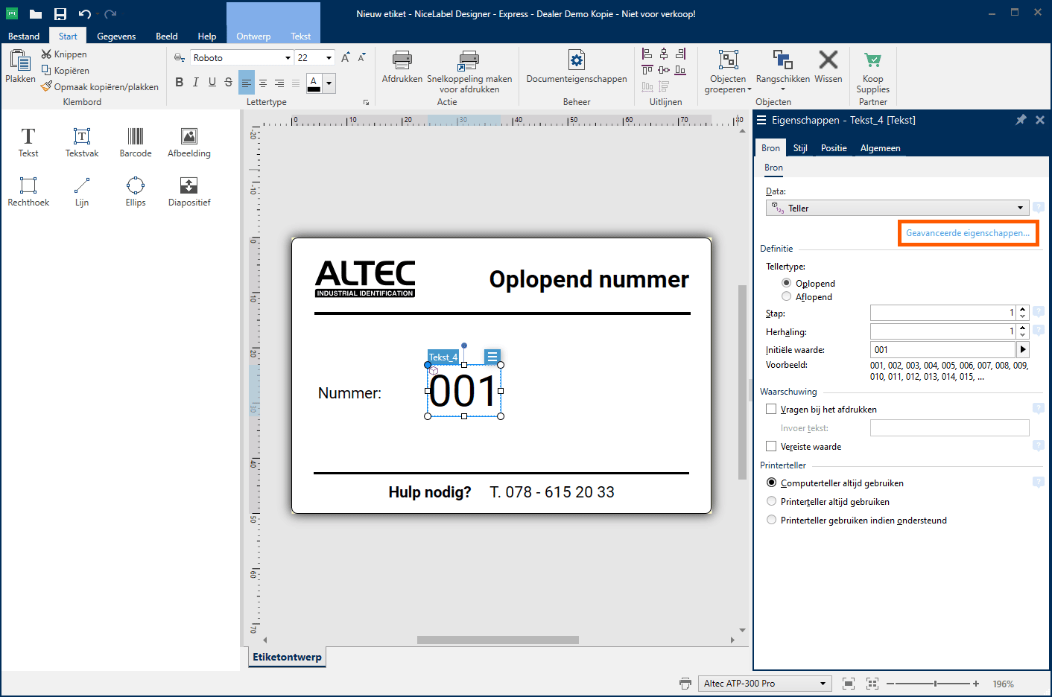Open Lettertype dialog launcher
Screen dimensions: 1052x697
(366, 102)
